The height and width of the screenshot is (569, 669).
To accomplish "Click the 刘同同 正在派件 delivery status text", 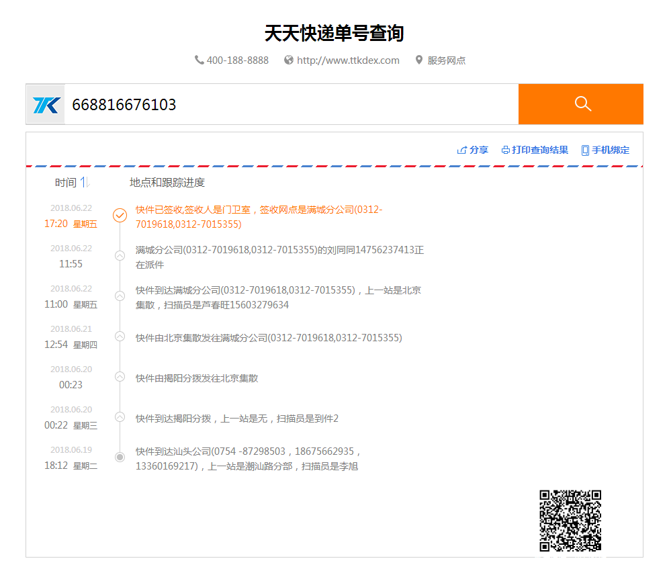I will point(280,257).
